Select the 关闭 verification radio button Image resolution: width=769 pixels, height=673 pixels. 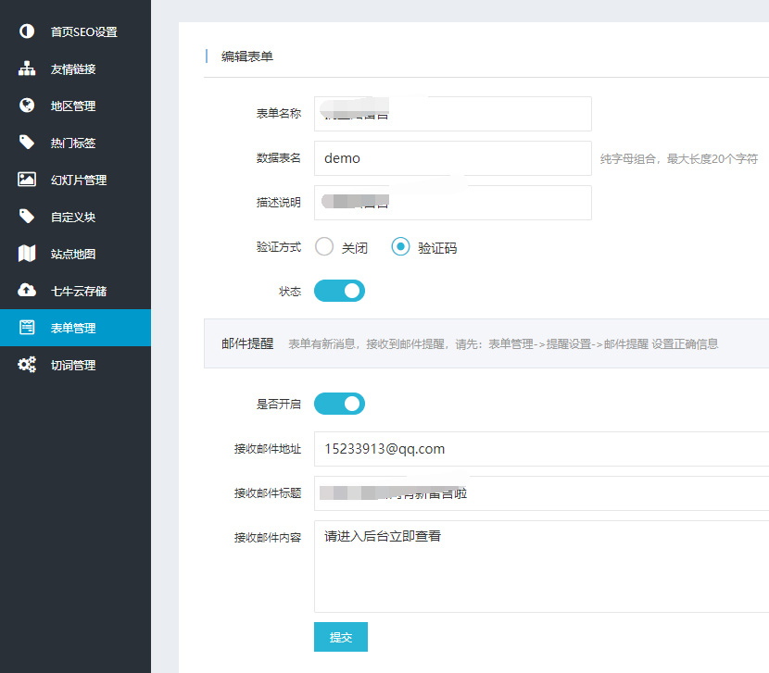coord(324,247)
